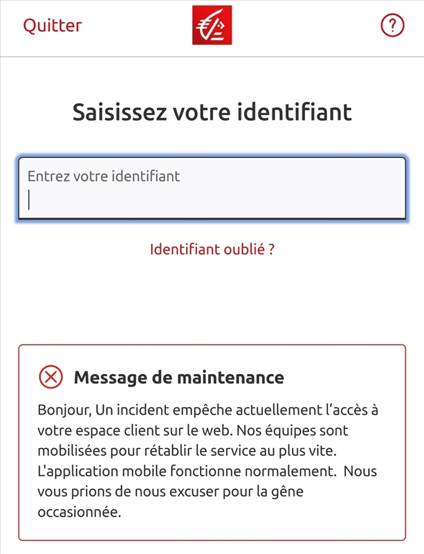This screenshot has height=554, width=424.
Task: Click the Saisissez votre identifiant heading
Action: click(212, 111)
